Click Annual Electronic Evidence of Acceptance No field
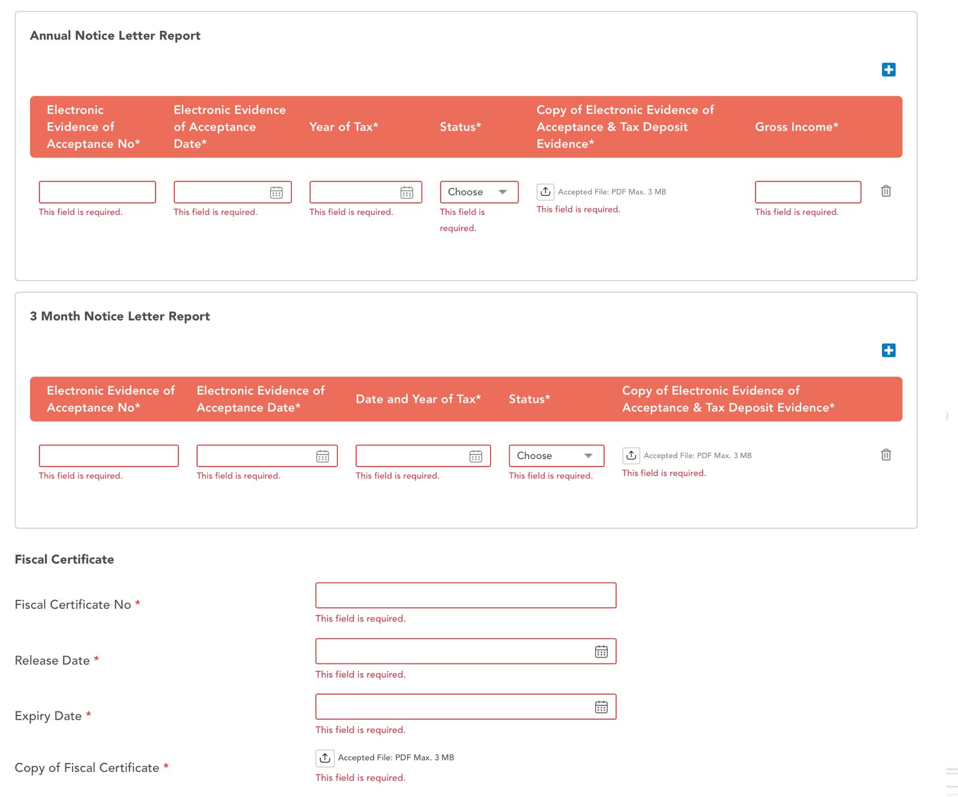This screenshot has height=797, width=958. [x=97, y=192]
